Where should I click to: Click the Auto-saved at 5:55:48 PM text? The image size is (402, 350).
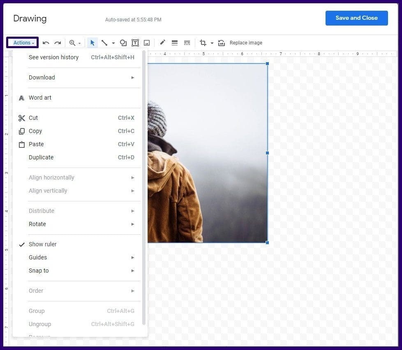[133, 20]
